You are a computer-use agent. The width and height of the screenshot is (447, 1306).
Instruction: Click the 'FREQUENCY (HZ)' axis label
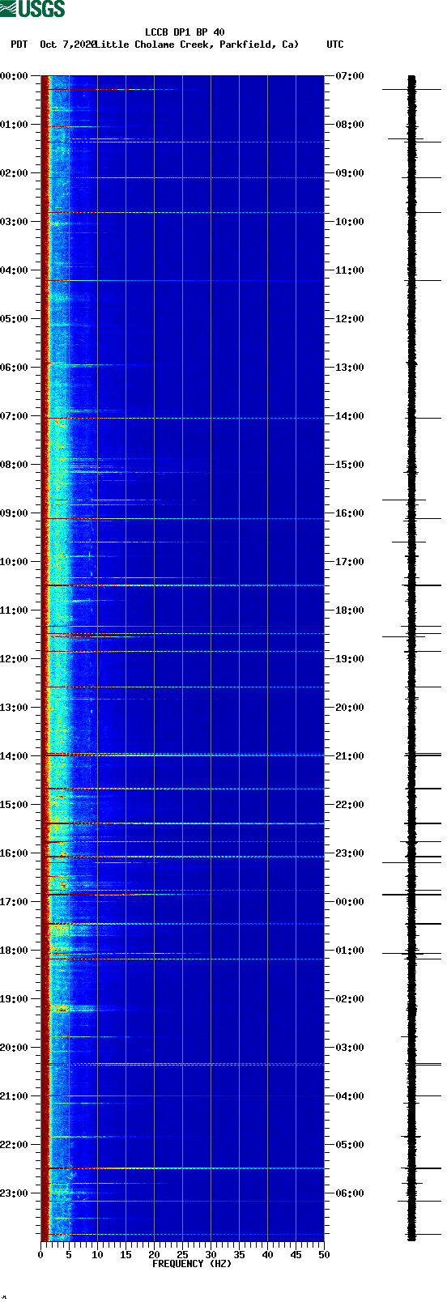pyautogui.click(x=192, y=1264)
